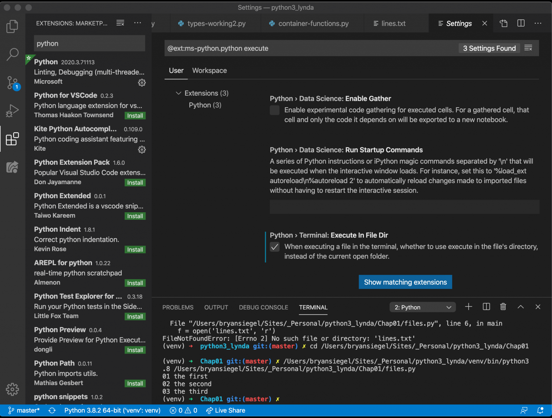This screenshot has width=552, height=418.
Task: Install AREPL for python extension
Action: (135, 283)
